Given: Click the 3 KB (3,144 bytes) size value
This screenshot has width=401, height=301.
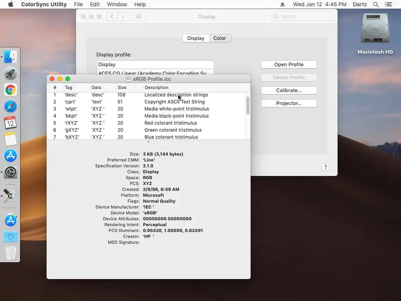Looking at the screenshot, I should tap(163, 154).
